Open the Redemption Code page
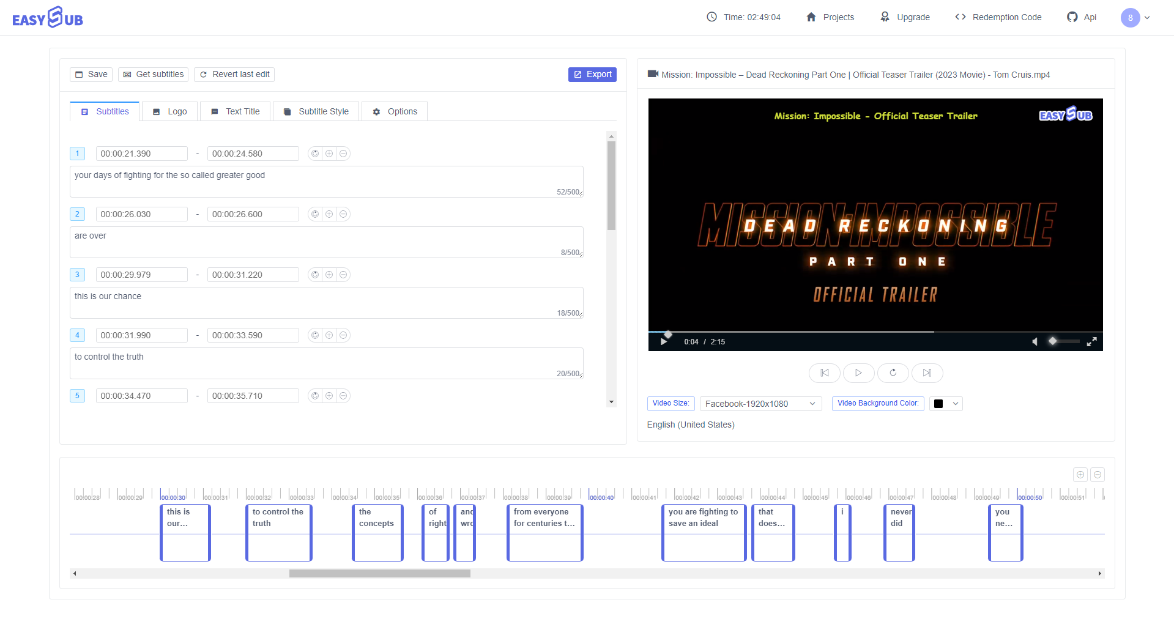 pos(998,17)
